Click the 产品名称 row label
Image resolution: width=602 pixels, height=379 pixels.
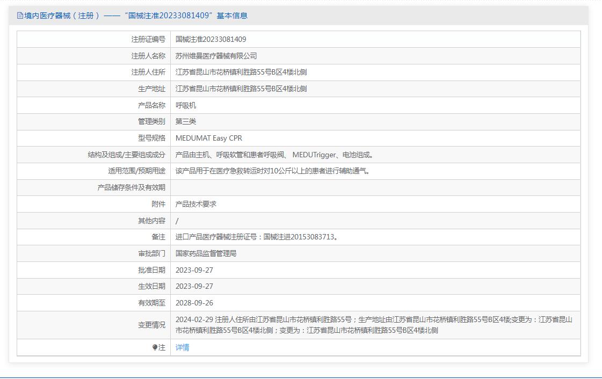tap(151, 106)
